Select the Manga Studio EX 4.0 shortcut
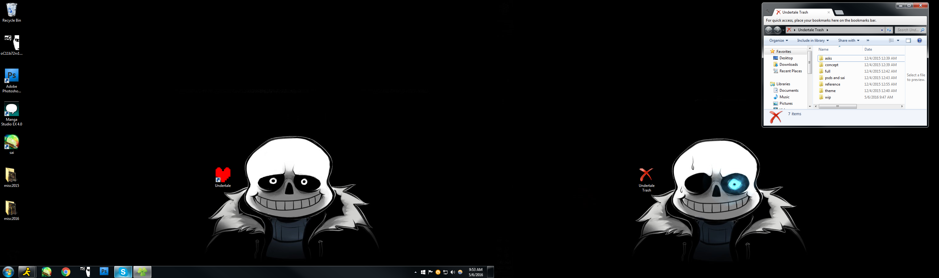939x278 pixels. tap(12, 114)
